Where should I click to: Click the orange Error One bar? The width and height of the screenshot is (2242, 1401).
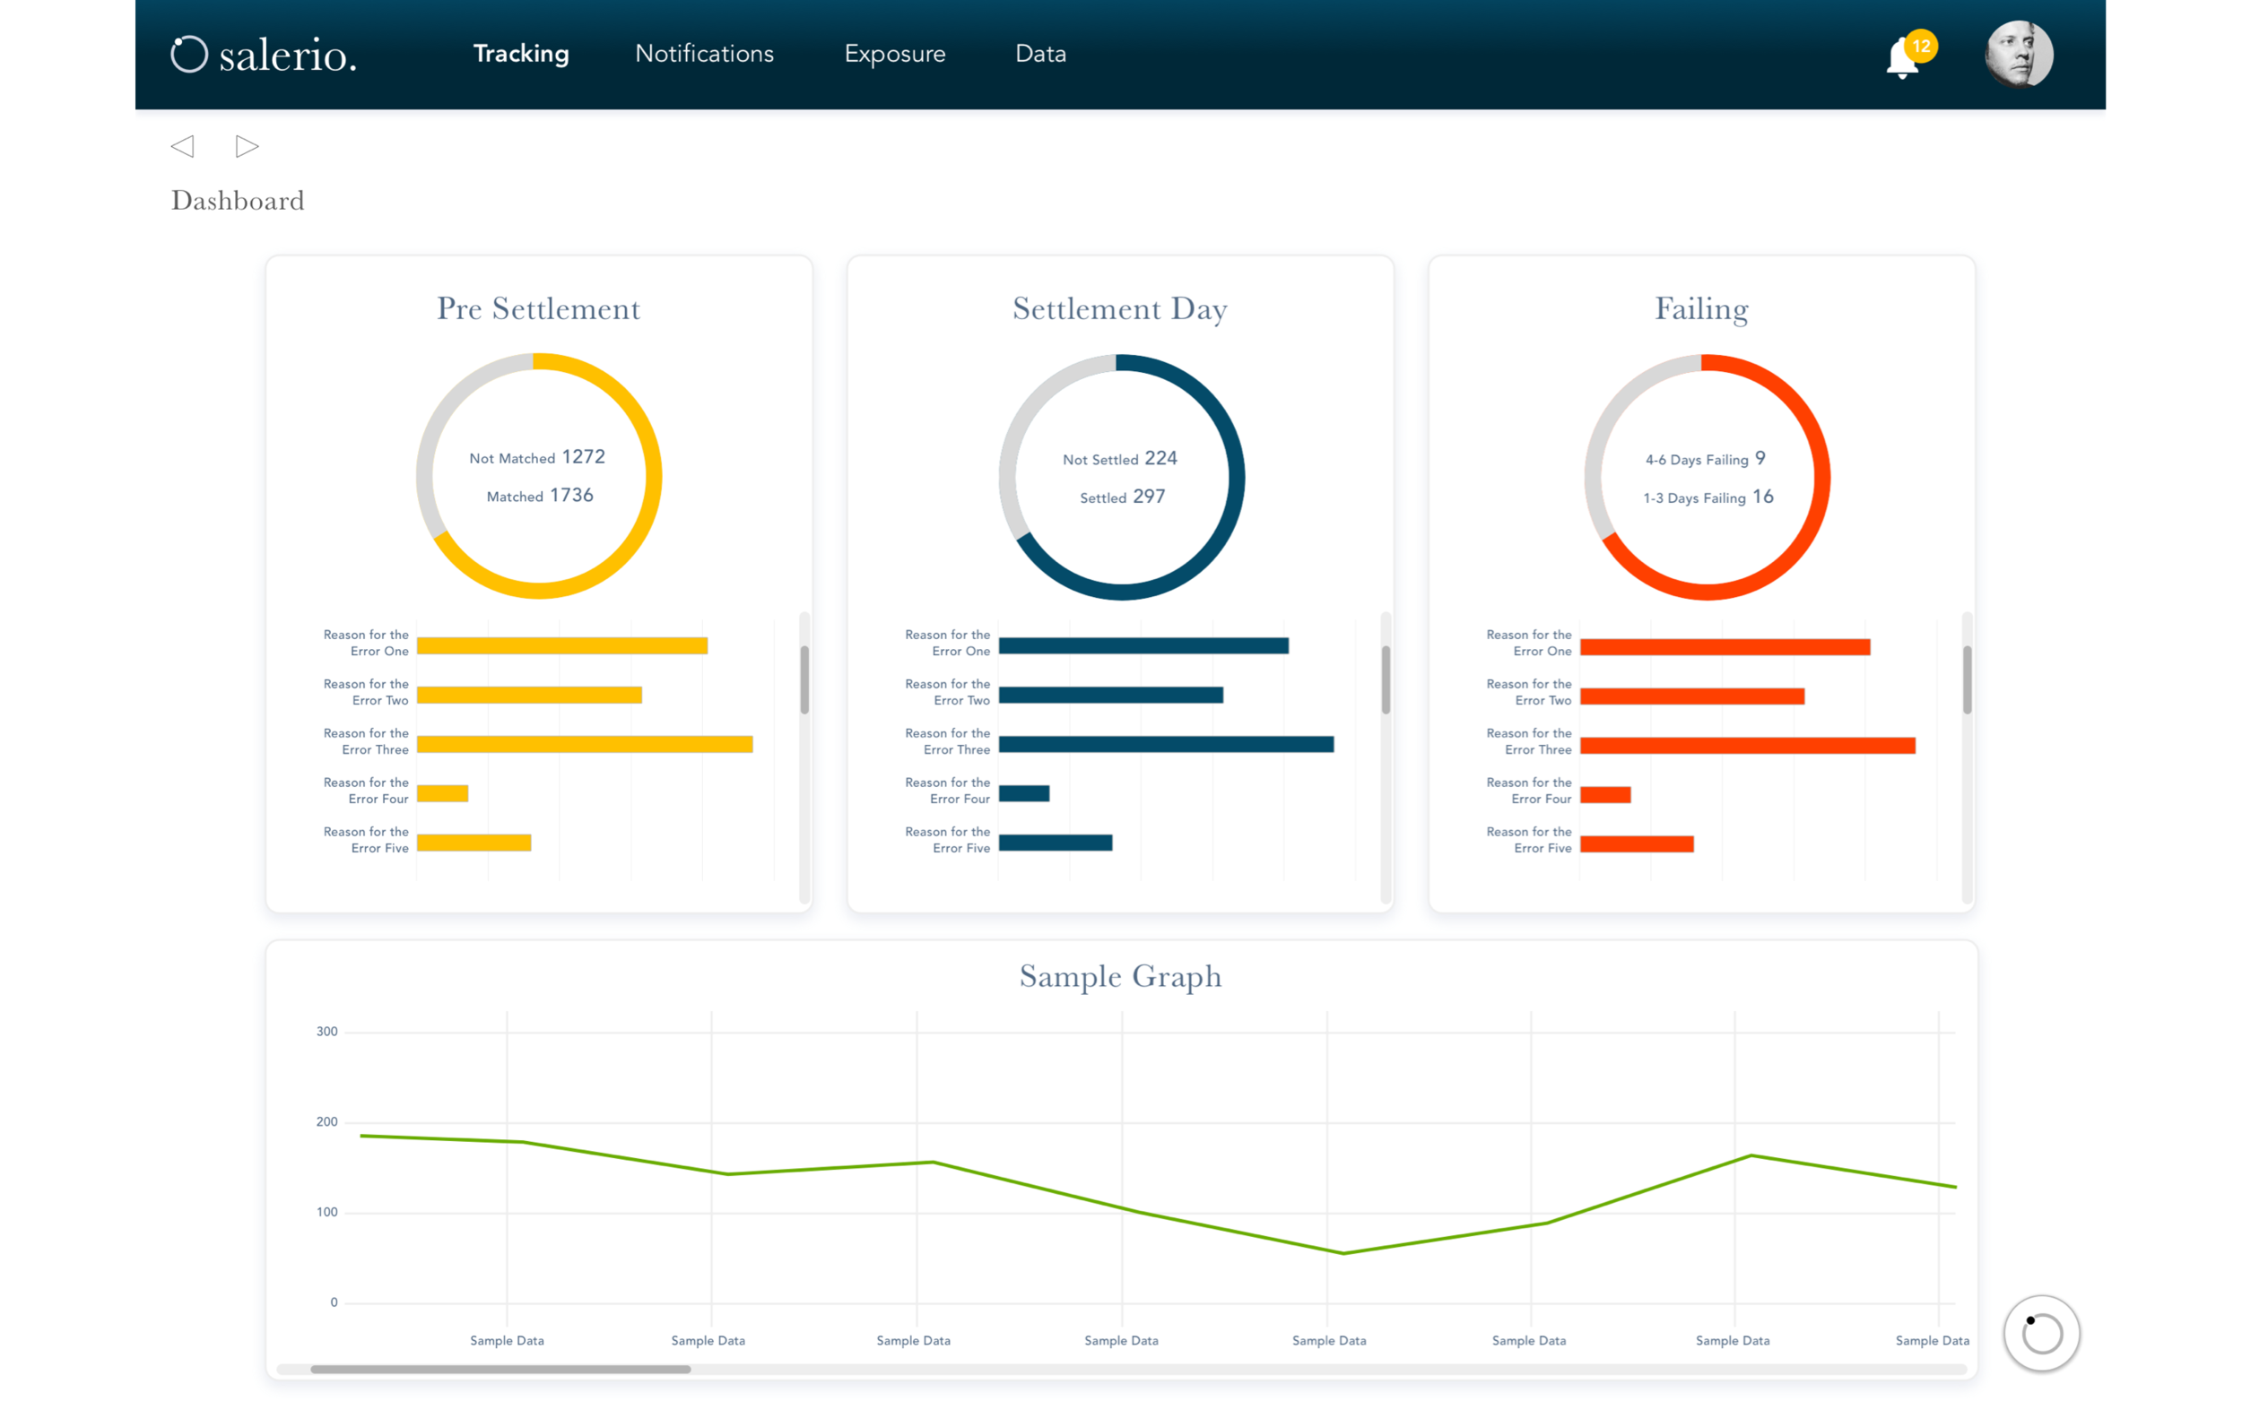tap(1724, 647)
